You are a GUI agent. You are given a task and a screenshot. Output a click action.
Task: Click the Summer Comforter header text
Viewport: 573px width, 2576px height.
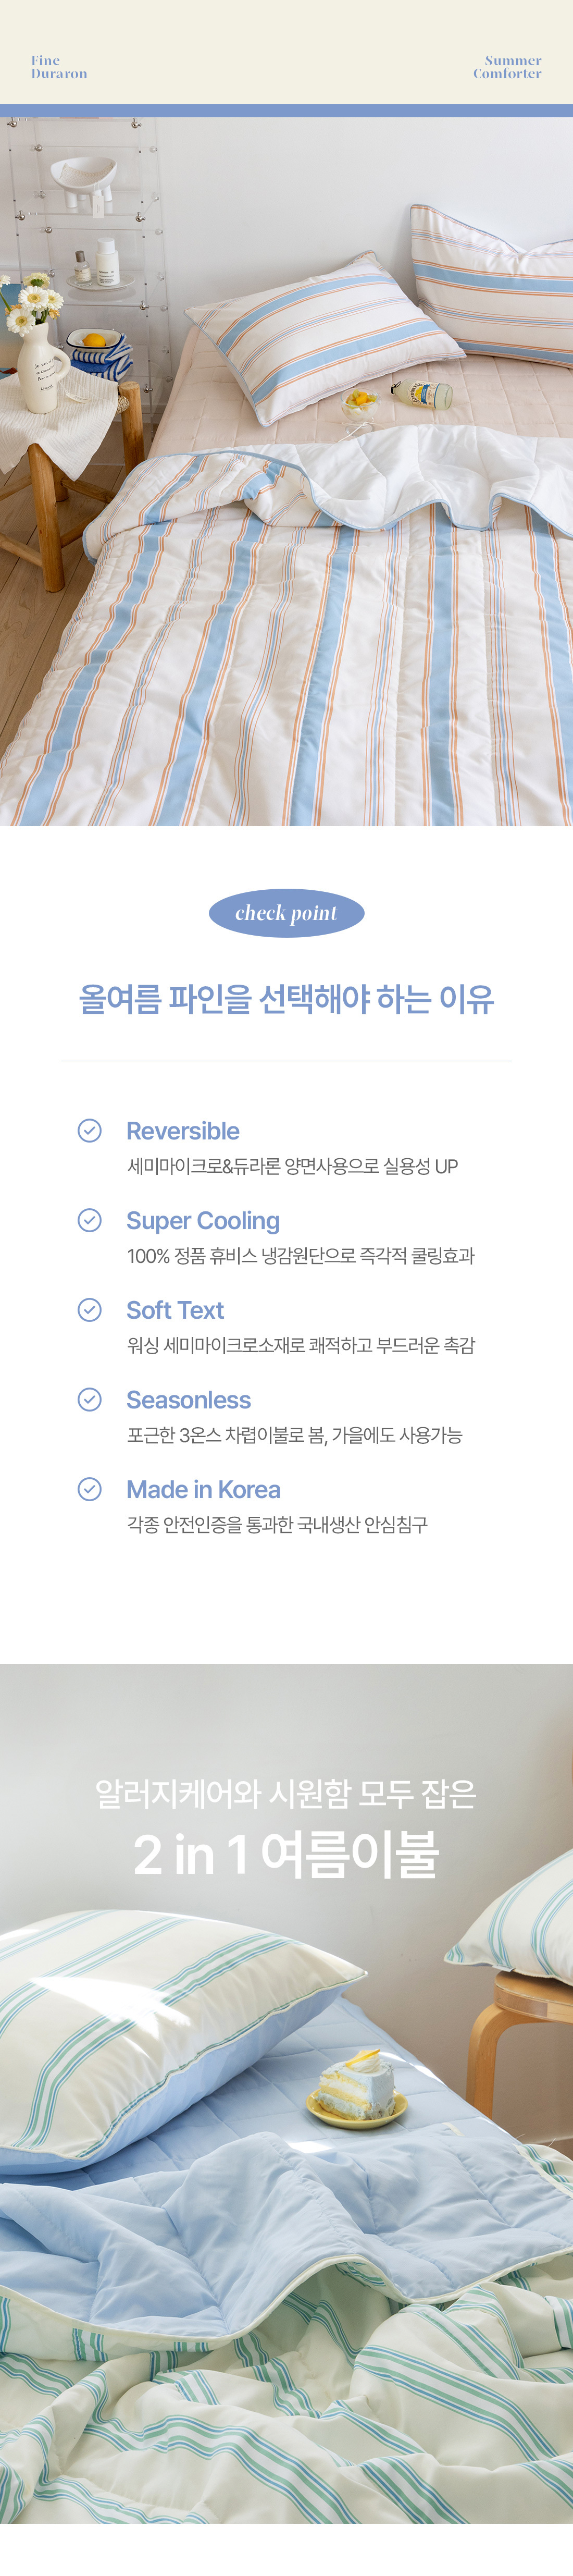point(507,67)
